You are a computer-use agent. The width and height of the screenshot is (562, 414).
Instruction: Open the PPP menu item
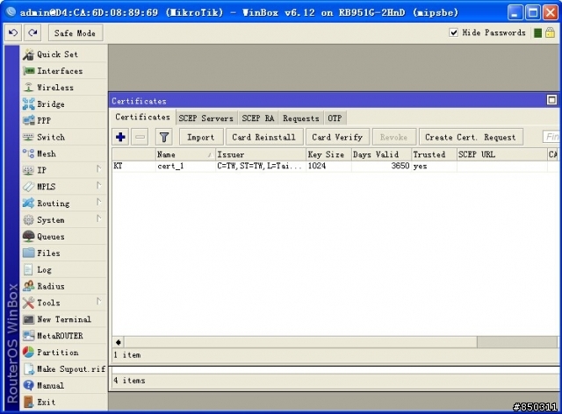point(64,120)
